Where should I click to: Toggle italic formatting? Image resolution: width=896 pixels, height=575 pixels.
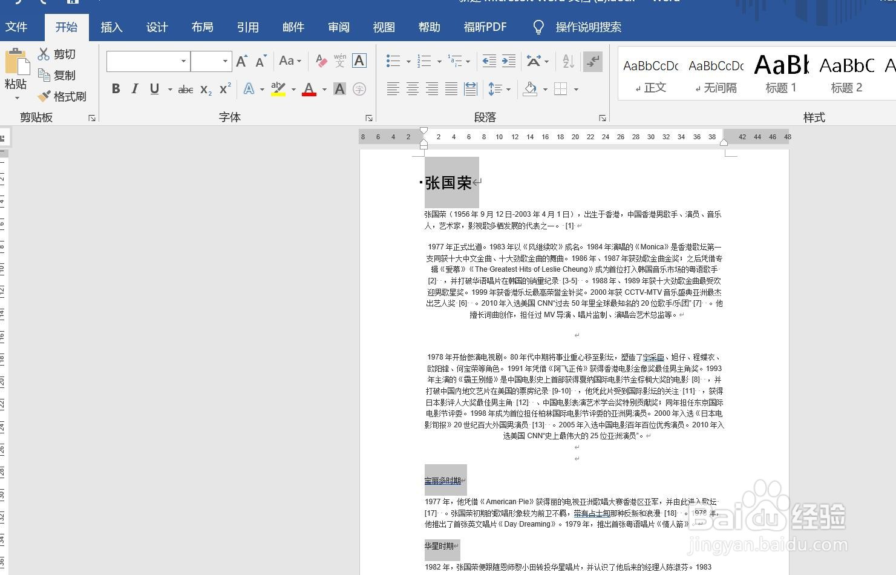click(x=134, y=89)
